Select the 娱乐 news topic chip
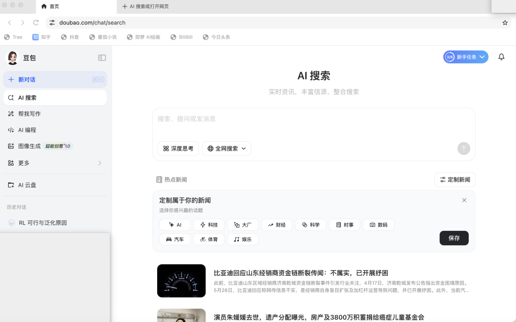 pyautogui.click(x=243, y=239)
